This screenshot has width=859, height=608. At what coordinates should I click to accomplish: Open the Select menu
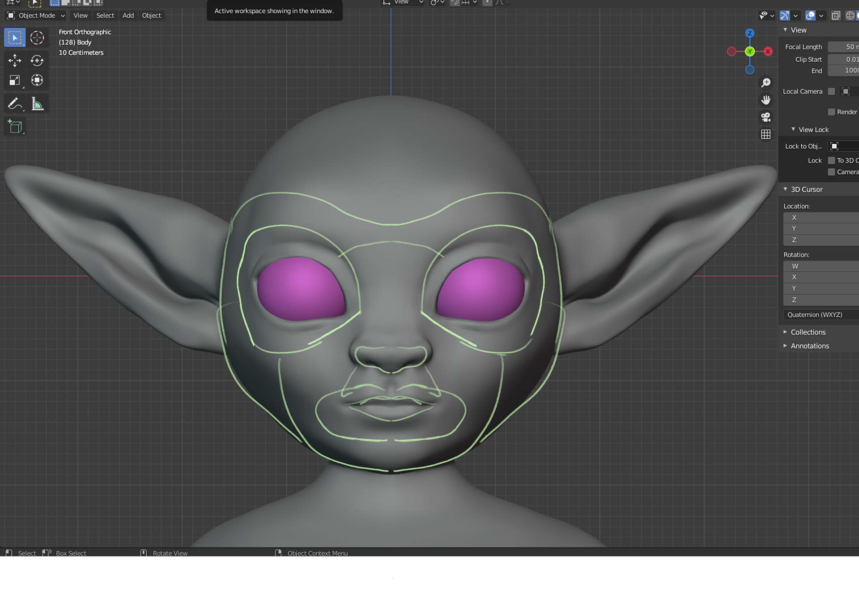[105, 16]
